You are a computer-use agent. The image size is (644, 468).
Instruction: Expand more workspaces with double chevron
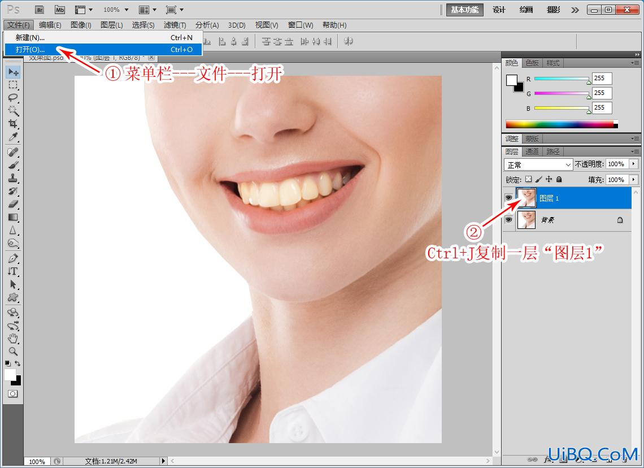click(x=575, y=10)
